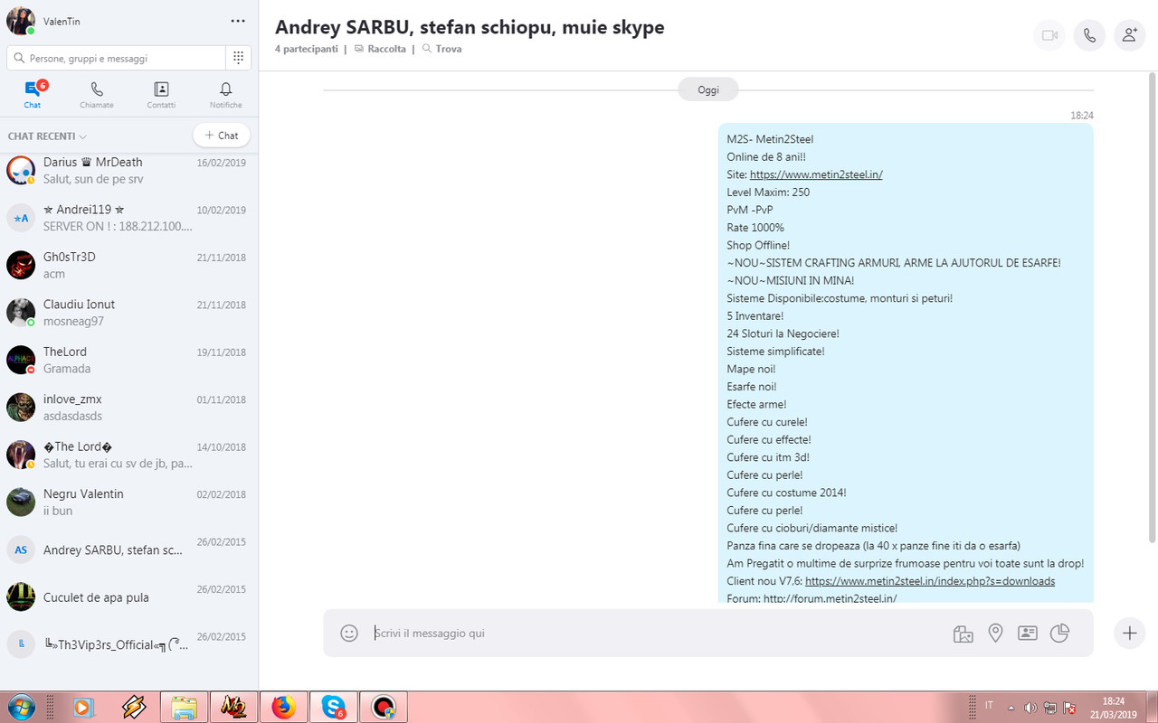Start an audio call with the group
Screen dimensions: 1158x723
pyautogui.click(x=1089, y=35)
